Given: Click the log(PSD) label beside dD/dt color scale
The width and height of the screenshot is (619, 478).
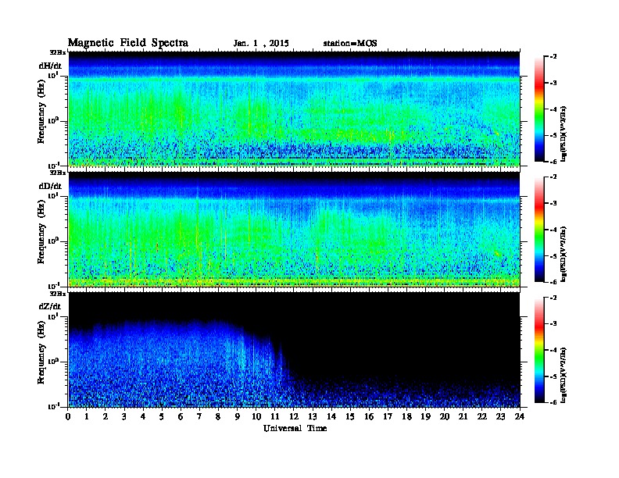Looking at the screenshot, I should tap(564, 254).
